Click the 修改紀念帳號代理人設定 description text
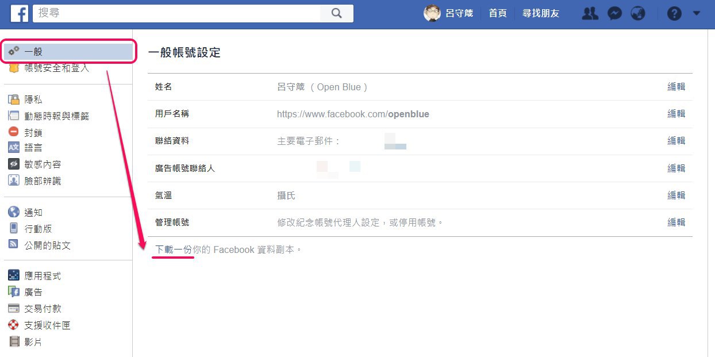 point(360,222)
